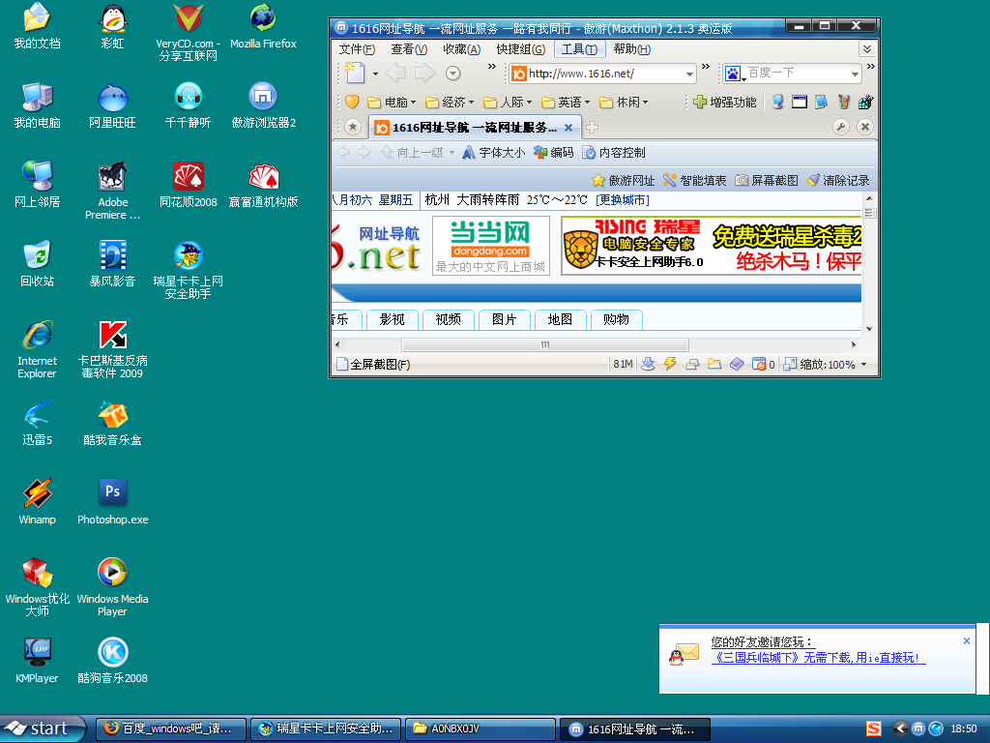This screenshot has height=743, width=990.
Task: Click the 增强功能 plus icon
Action: coord(700,102)
